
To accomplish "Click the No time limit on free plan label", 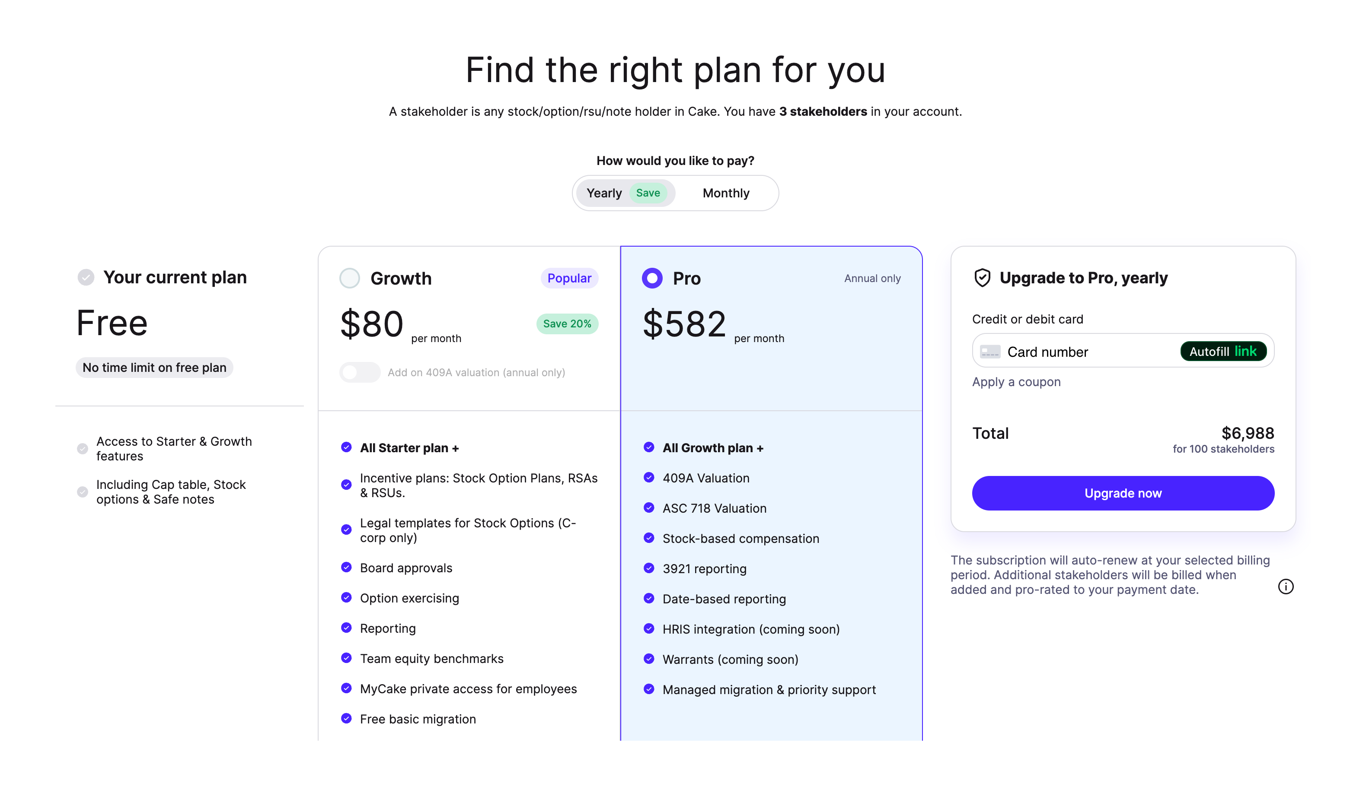I will pos(154,368).
